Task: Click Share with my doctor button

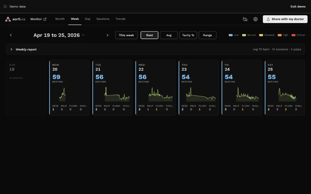Action: 285,19
